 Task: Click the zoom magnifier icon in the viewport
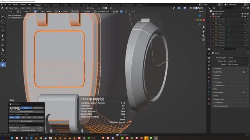[204, 28]
